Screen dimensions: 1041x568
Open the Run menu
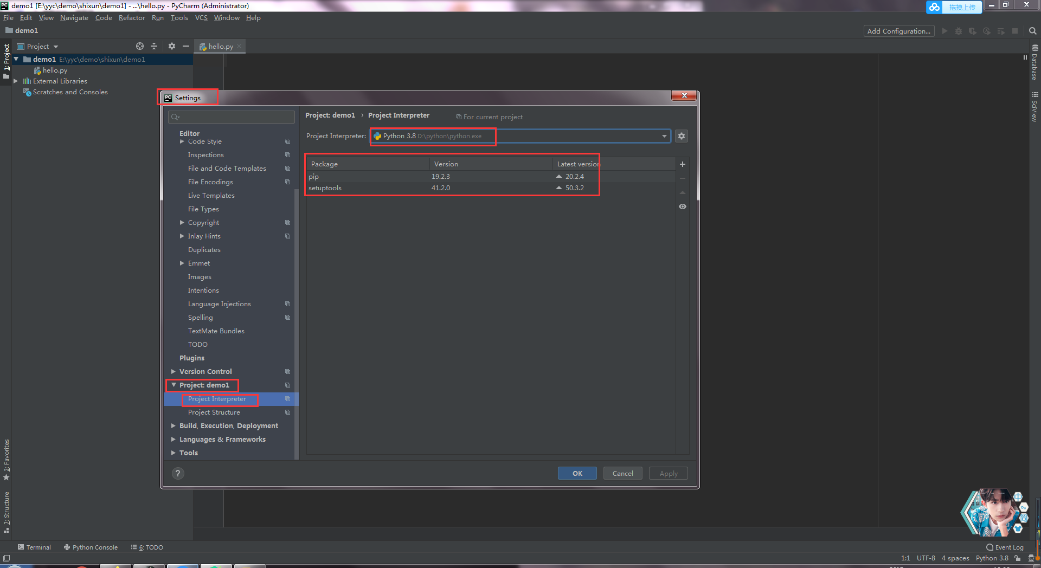tap(158, 18)
